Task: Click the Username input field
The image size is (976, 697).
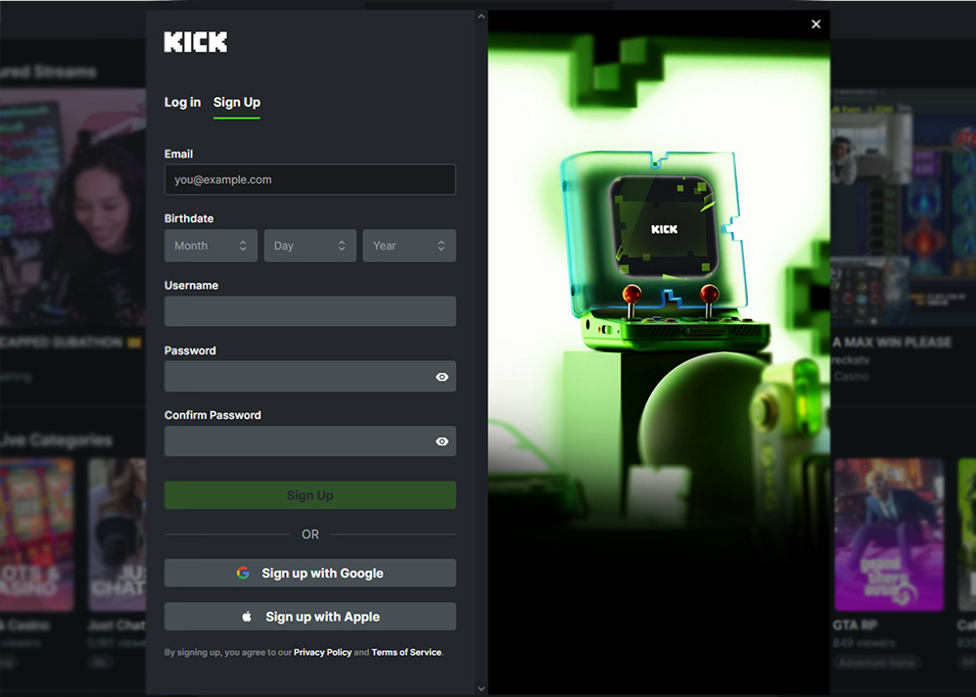Action: [309, 311]
